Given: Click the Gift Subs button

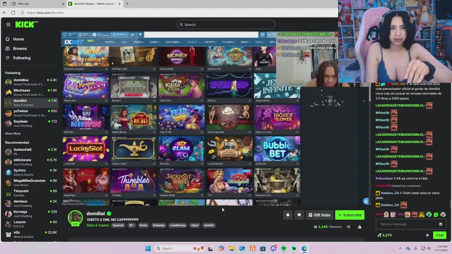Looking at the screenshot, I should tap(319, 215).
